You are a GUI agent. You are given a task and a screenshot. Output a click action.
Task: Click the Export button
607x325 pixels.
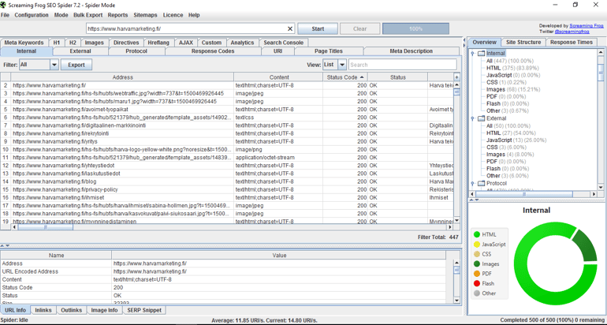pyautogui.click(x=76, y=65)
